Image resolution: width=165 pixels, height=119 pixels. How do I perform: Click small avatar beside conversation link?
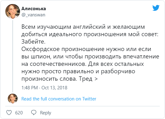(x=13, y=99)
